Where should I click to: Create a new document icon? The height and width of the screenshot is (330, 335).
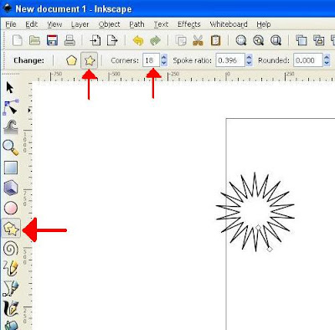click(x=18, y=40)
